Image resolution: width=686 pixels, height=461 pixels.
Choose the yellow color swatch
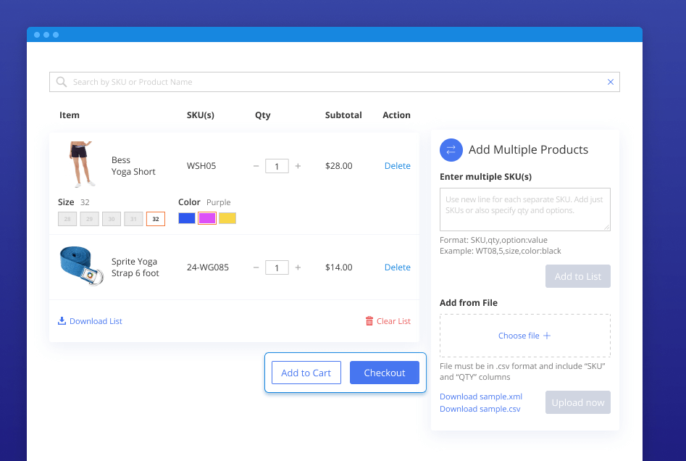(227, 218)
